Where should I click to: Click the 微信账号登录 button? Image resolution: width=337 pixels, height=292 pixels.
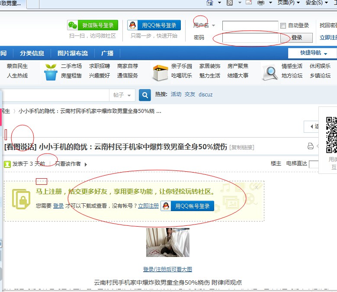[x=93, y=25]
